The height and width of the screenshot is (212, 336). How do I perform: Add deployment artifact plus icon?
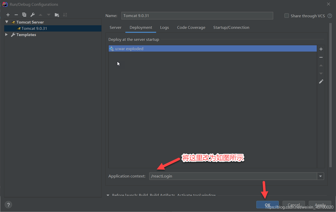pos(321,49)
